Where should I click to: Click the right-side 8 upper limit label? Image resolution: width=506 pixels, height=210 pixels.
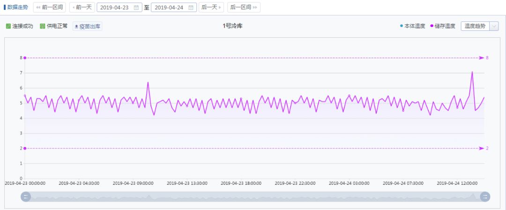[x=487, y=58]
